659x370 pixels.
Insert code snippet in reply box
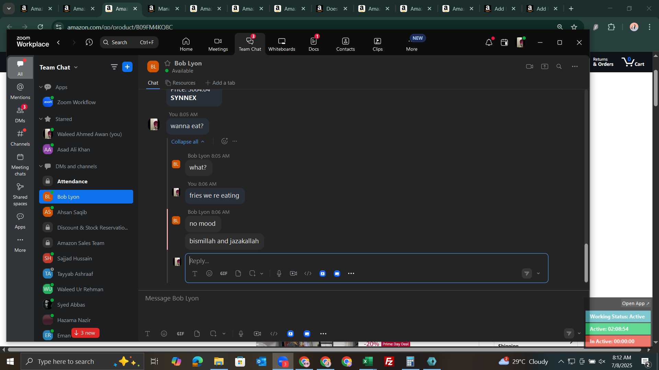[x=308, y=273]
